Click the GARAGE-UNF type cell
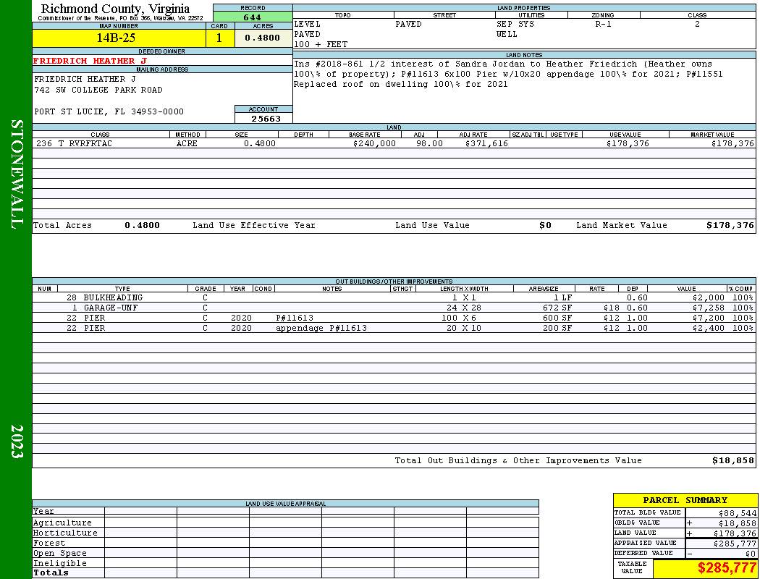This screenshot has width=760, height=579. 111,308
